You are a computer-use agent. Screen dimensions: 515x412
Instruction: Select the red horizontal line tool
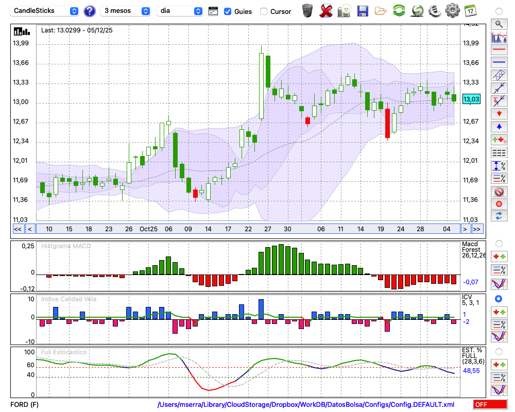(499, 50)
